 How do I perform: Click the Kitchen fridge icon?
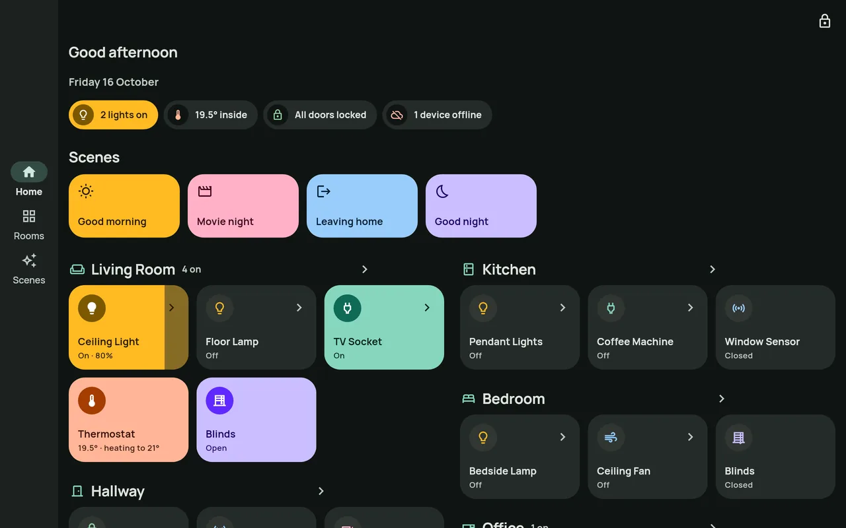click(x=469, y=269)
